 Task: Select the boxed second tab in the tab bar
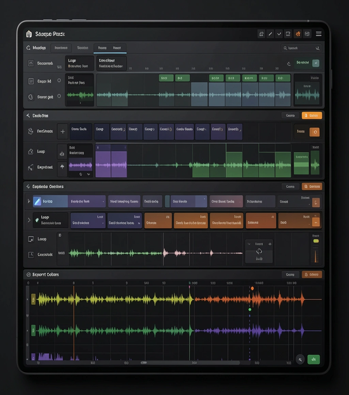click(61, 48)
